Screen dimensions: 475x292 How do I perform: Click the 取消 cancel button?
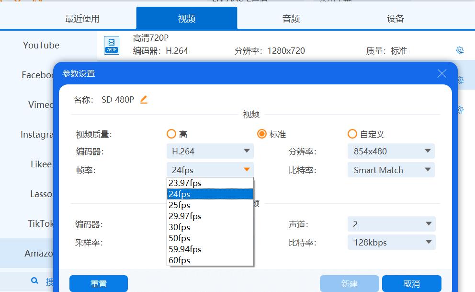click(412, 283)
